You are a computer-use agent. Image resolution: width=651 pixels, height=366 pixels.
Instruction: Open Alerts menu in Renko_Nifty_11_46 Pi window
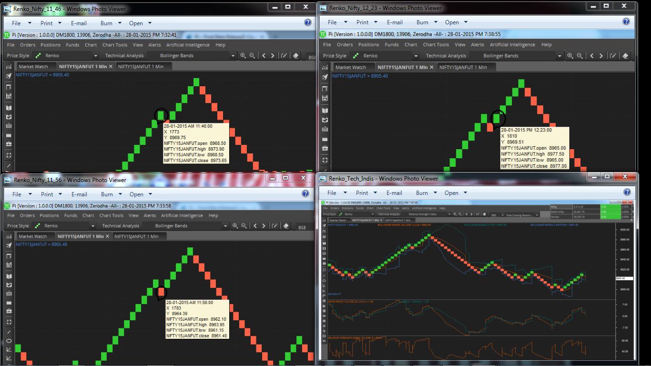pyautogui.click(x=154, y=45)
